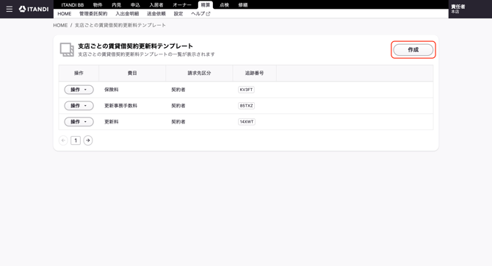Select the 更新料 row text

point(112,121)
